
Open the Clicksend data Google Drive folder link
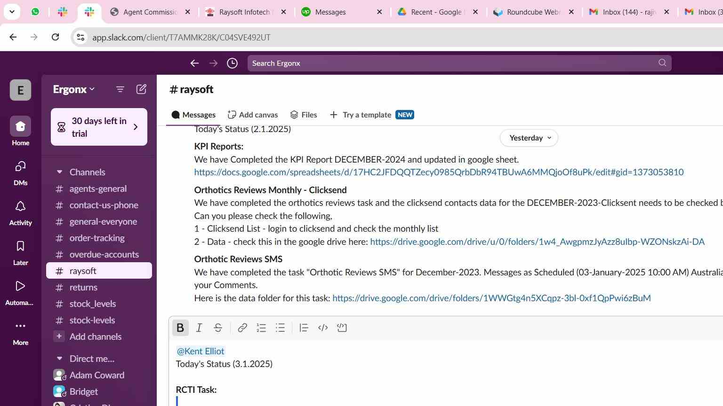537,242
